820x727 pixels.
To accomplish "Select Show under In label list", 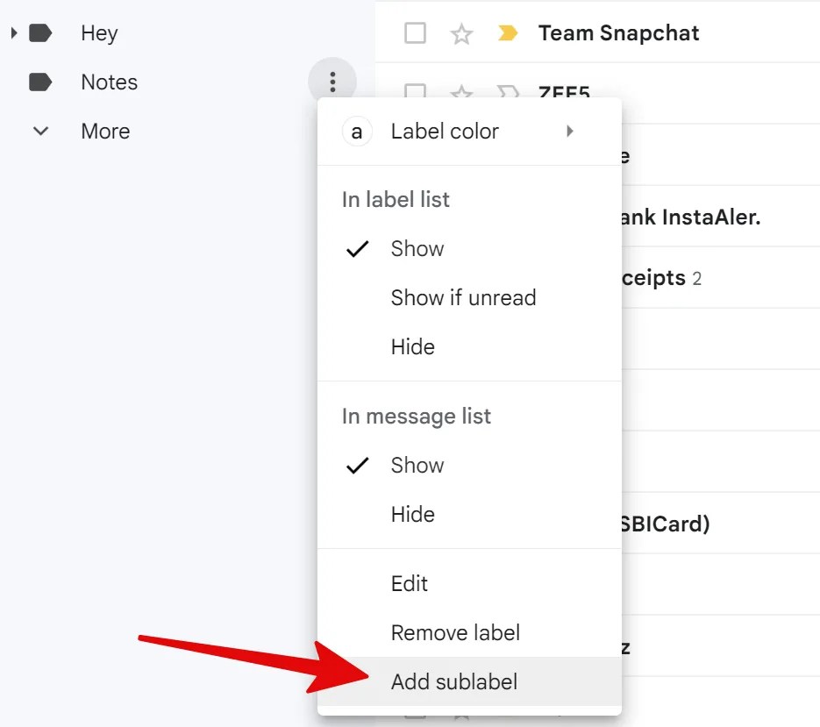I will (417, 248).
